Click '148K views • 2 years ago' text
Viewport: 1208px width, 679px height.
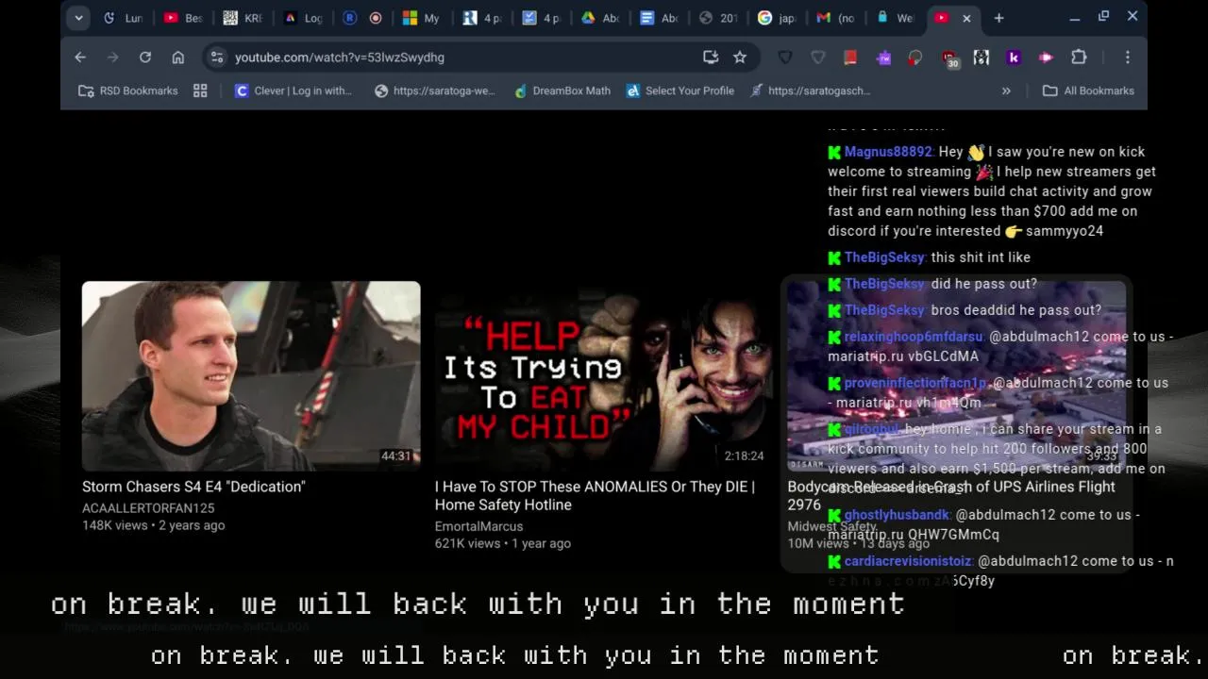(x=153, y=525)
